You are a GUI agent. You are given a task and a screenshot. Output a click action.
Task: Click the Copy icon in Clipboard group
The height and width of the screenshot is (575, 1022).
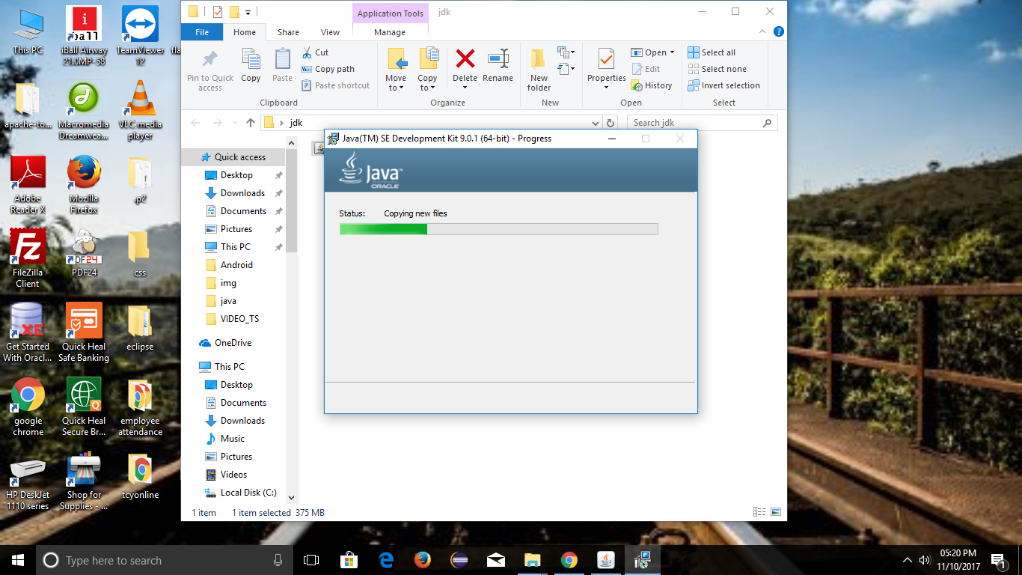pos(251,59)
